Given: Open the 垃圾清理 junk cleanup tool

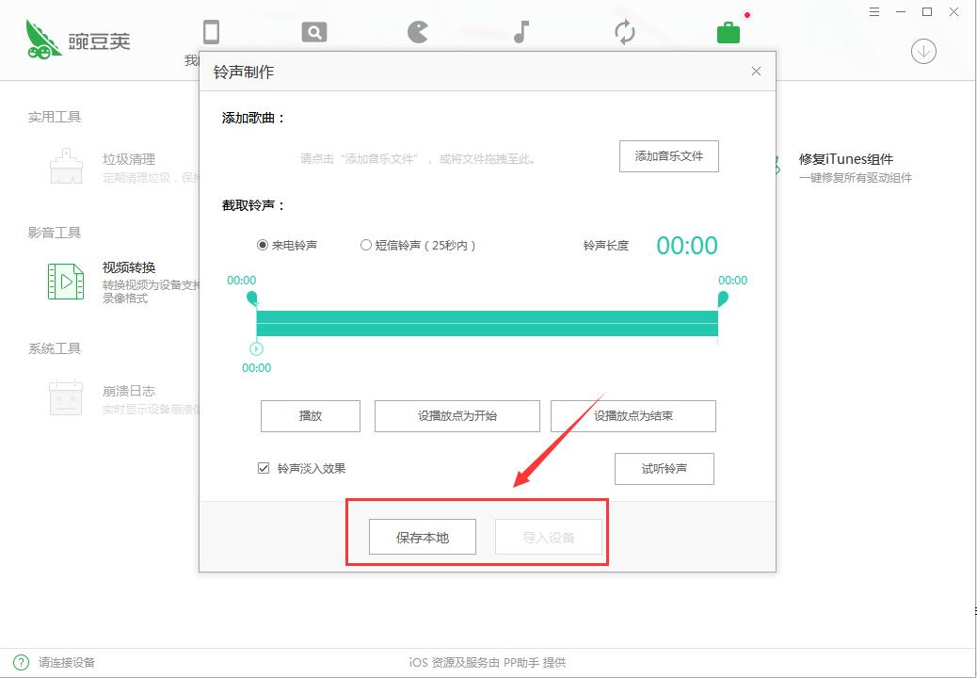Looking at the screenshot, I should 129,158.
